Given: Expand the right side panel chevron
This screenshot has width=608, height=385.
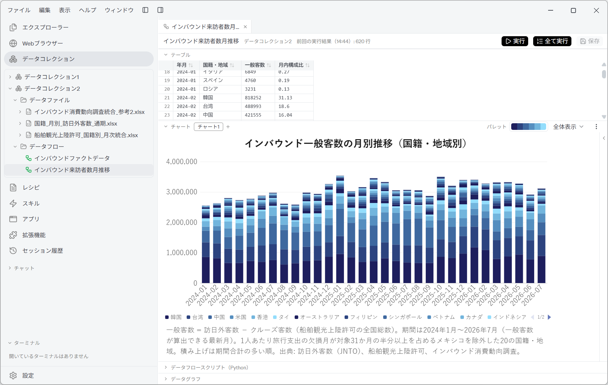Looking at the screenshot, I should click(604, 138).
